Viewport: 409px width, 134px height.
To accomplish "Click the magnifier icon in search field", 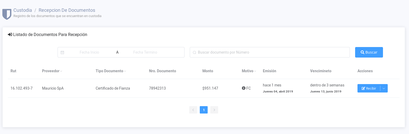I will pos(195,53).
